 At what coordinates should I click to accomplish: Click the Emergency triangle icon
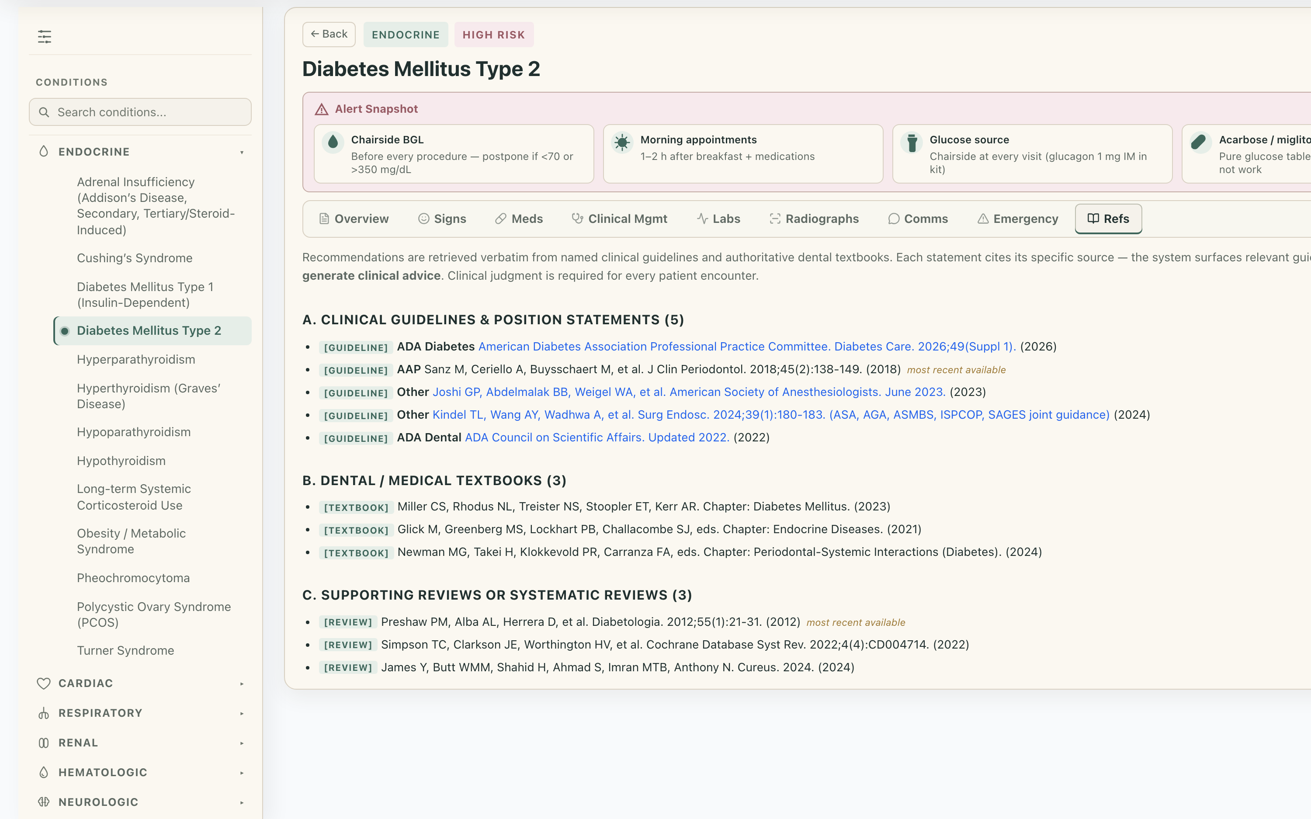pyautogui.click(x=983, y=219)
